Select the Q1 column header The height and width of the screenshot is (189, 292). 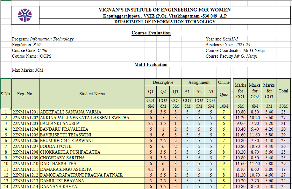151,91
